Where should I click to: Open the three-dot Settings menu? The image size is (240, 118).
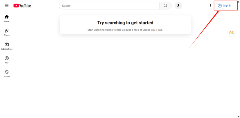click(211, 6)
